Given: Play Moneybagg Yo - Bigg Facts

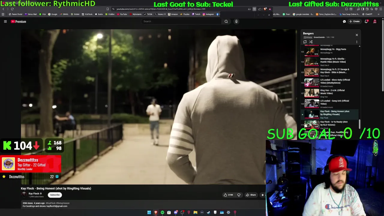Looking at the screenshot, I should 330,51.
